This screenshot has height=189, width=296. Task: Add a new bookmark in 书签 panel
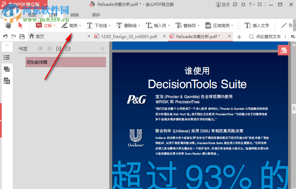[59, 49]
